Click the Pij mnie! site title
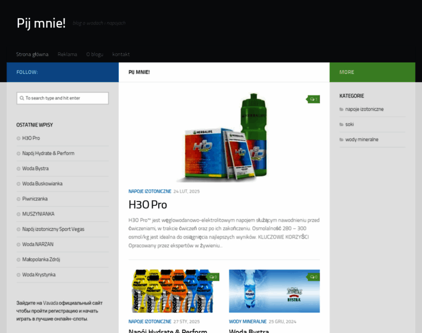Image resolution: width=422 pixels, height=333 pixels. (41, 23)
